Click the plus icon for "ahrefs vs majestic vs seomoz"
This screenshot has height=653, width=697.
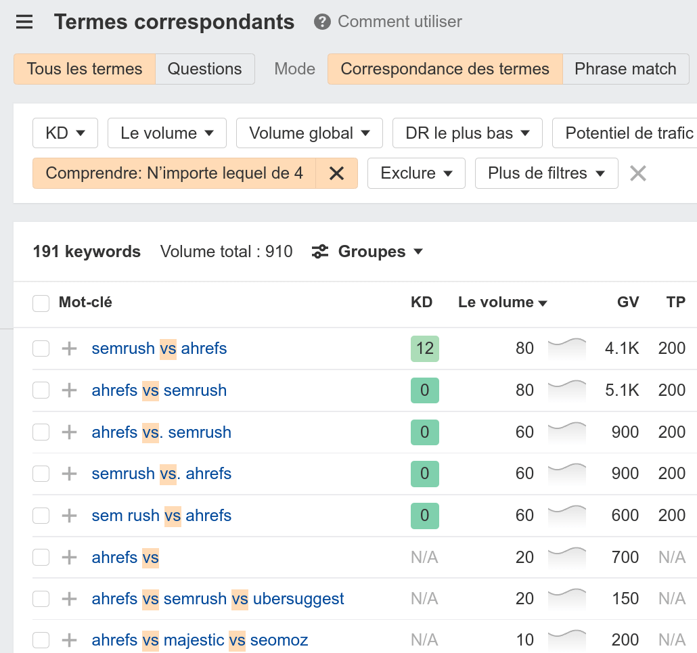pos(68,639)
